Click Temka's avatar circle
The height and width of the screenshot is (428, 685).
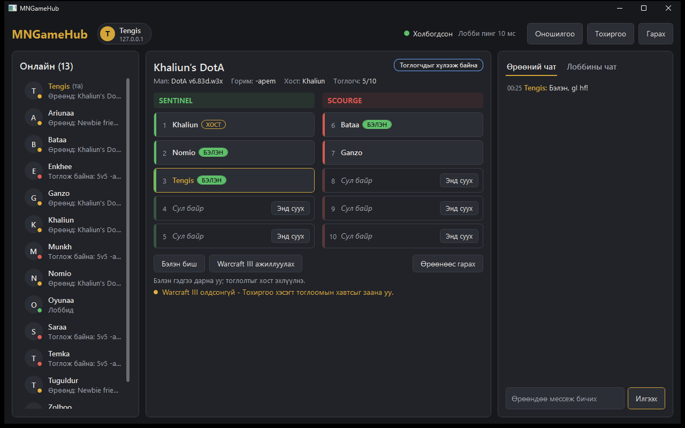34,358
